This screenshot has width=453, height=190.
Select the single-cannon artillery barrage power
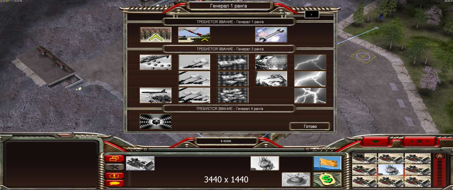[194, 62]
